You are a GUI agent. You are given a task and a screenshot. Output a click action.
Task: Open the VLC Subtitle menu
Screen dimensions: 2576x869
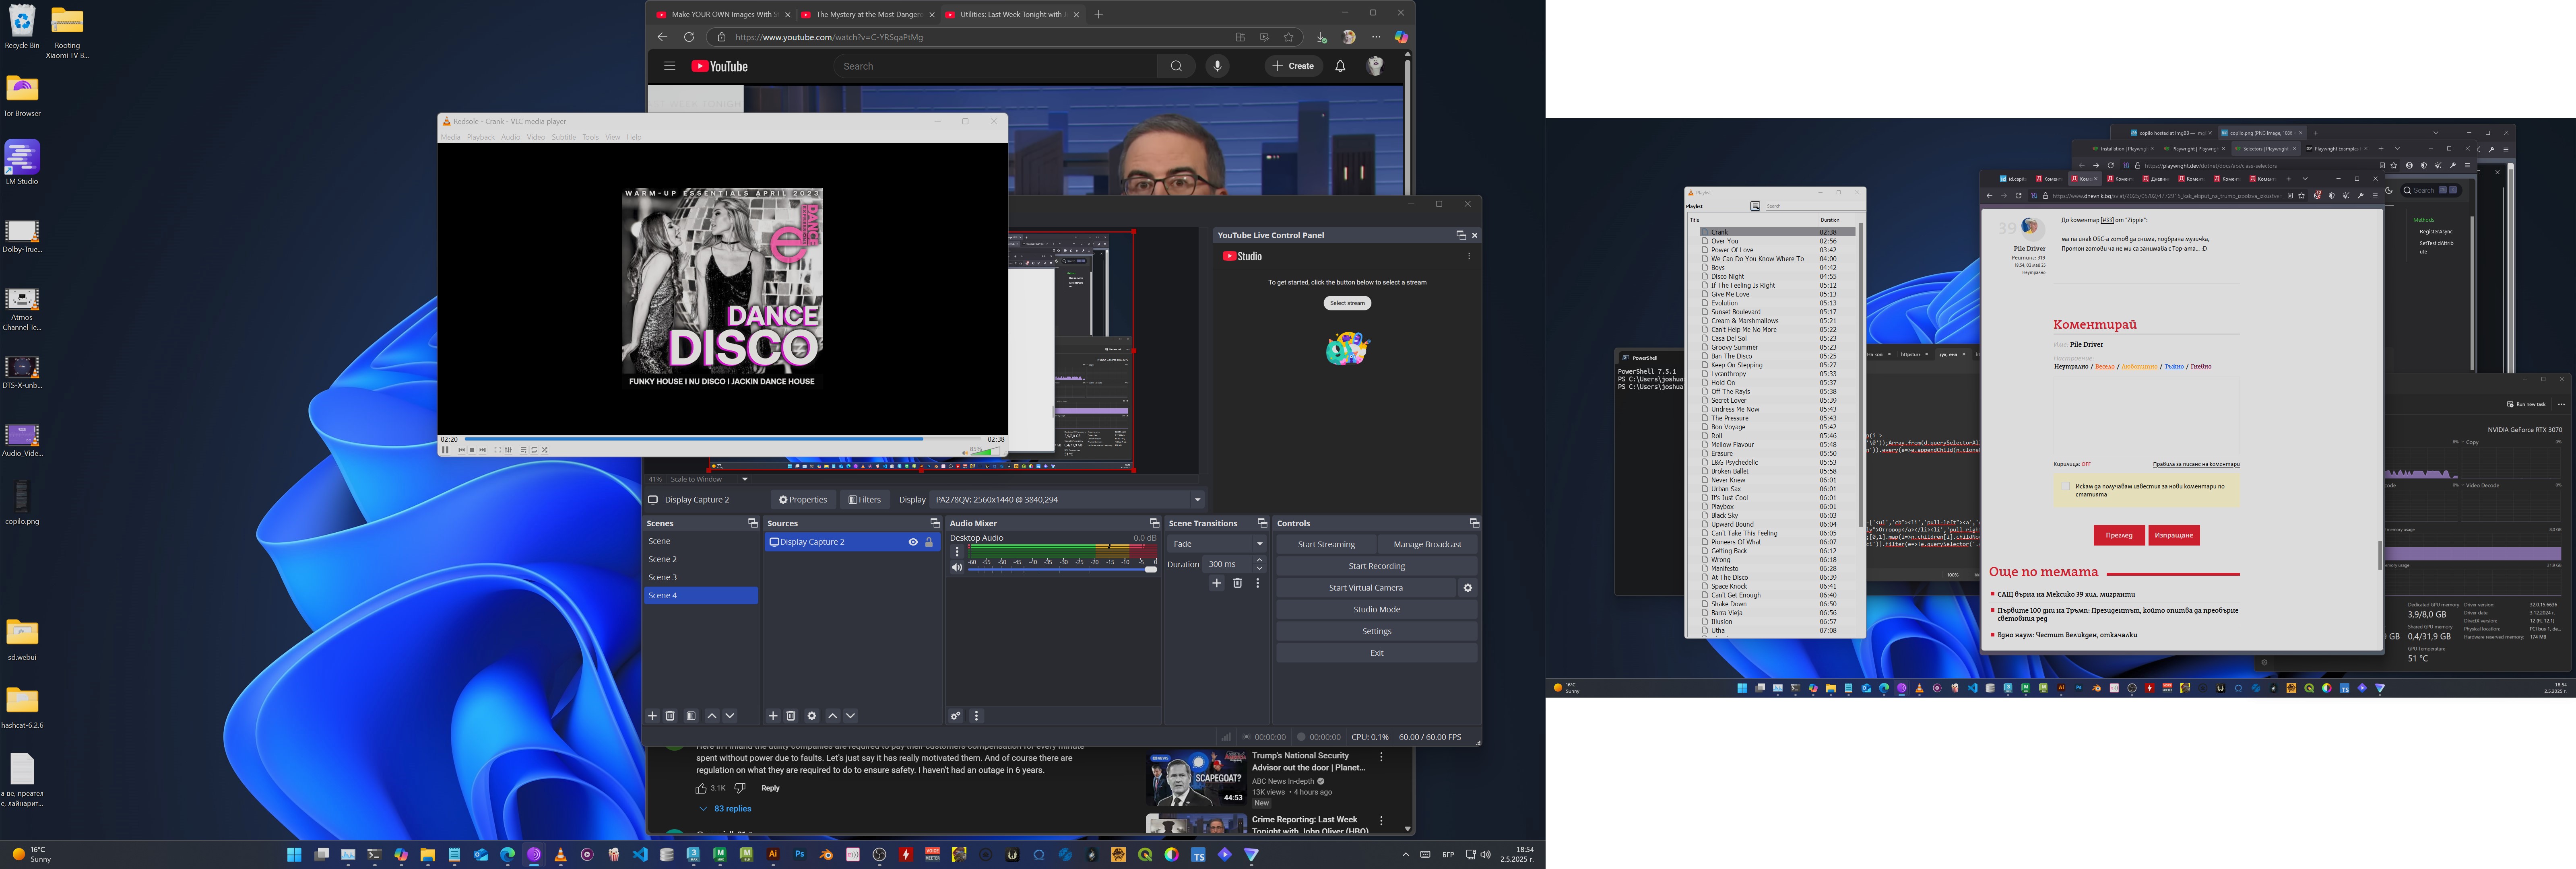564,137
